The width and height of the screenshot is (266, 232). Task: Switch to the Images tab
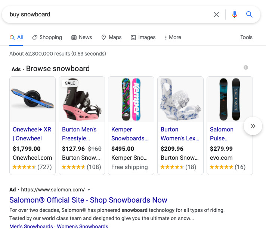click(143, 37)
